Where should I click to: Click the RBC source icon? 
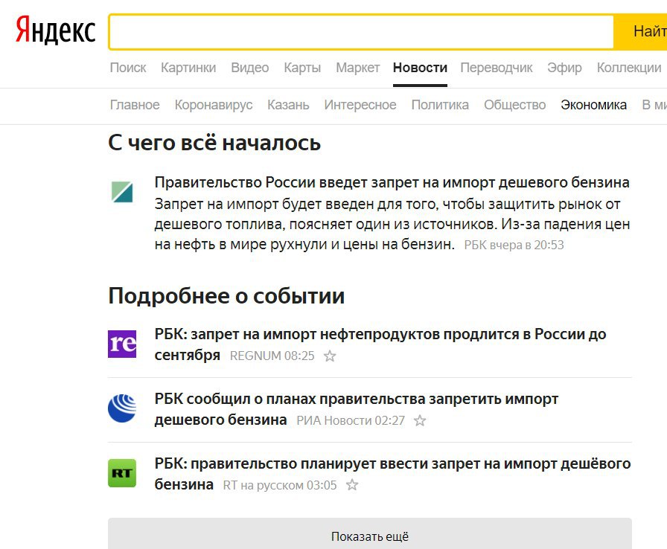[x=122, y=192]
